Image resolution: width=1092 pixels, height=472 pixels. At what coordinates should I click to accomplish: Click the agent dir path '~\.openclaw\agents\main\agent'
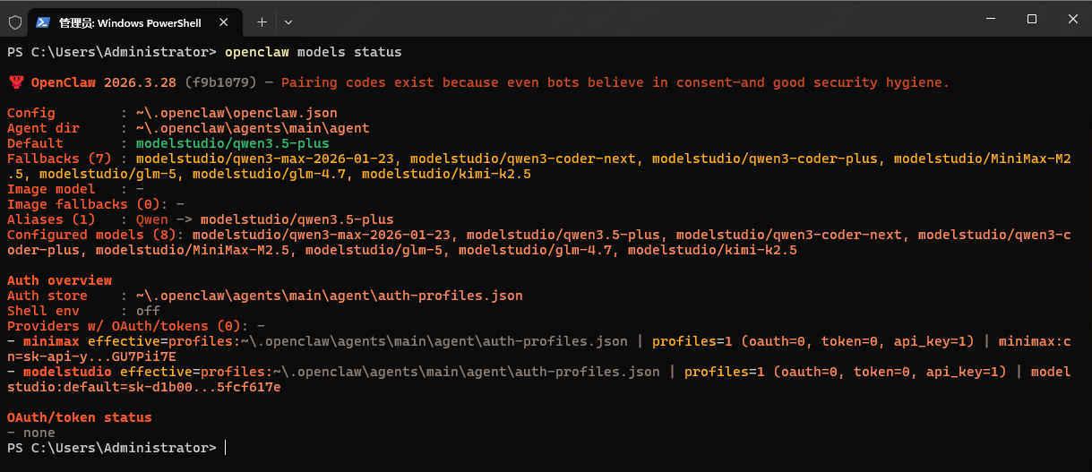pyautogui.click(x=253, y=128)
